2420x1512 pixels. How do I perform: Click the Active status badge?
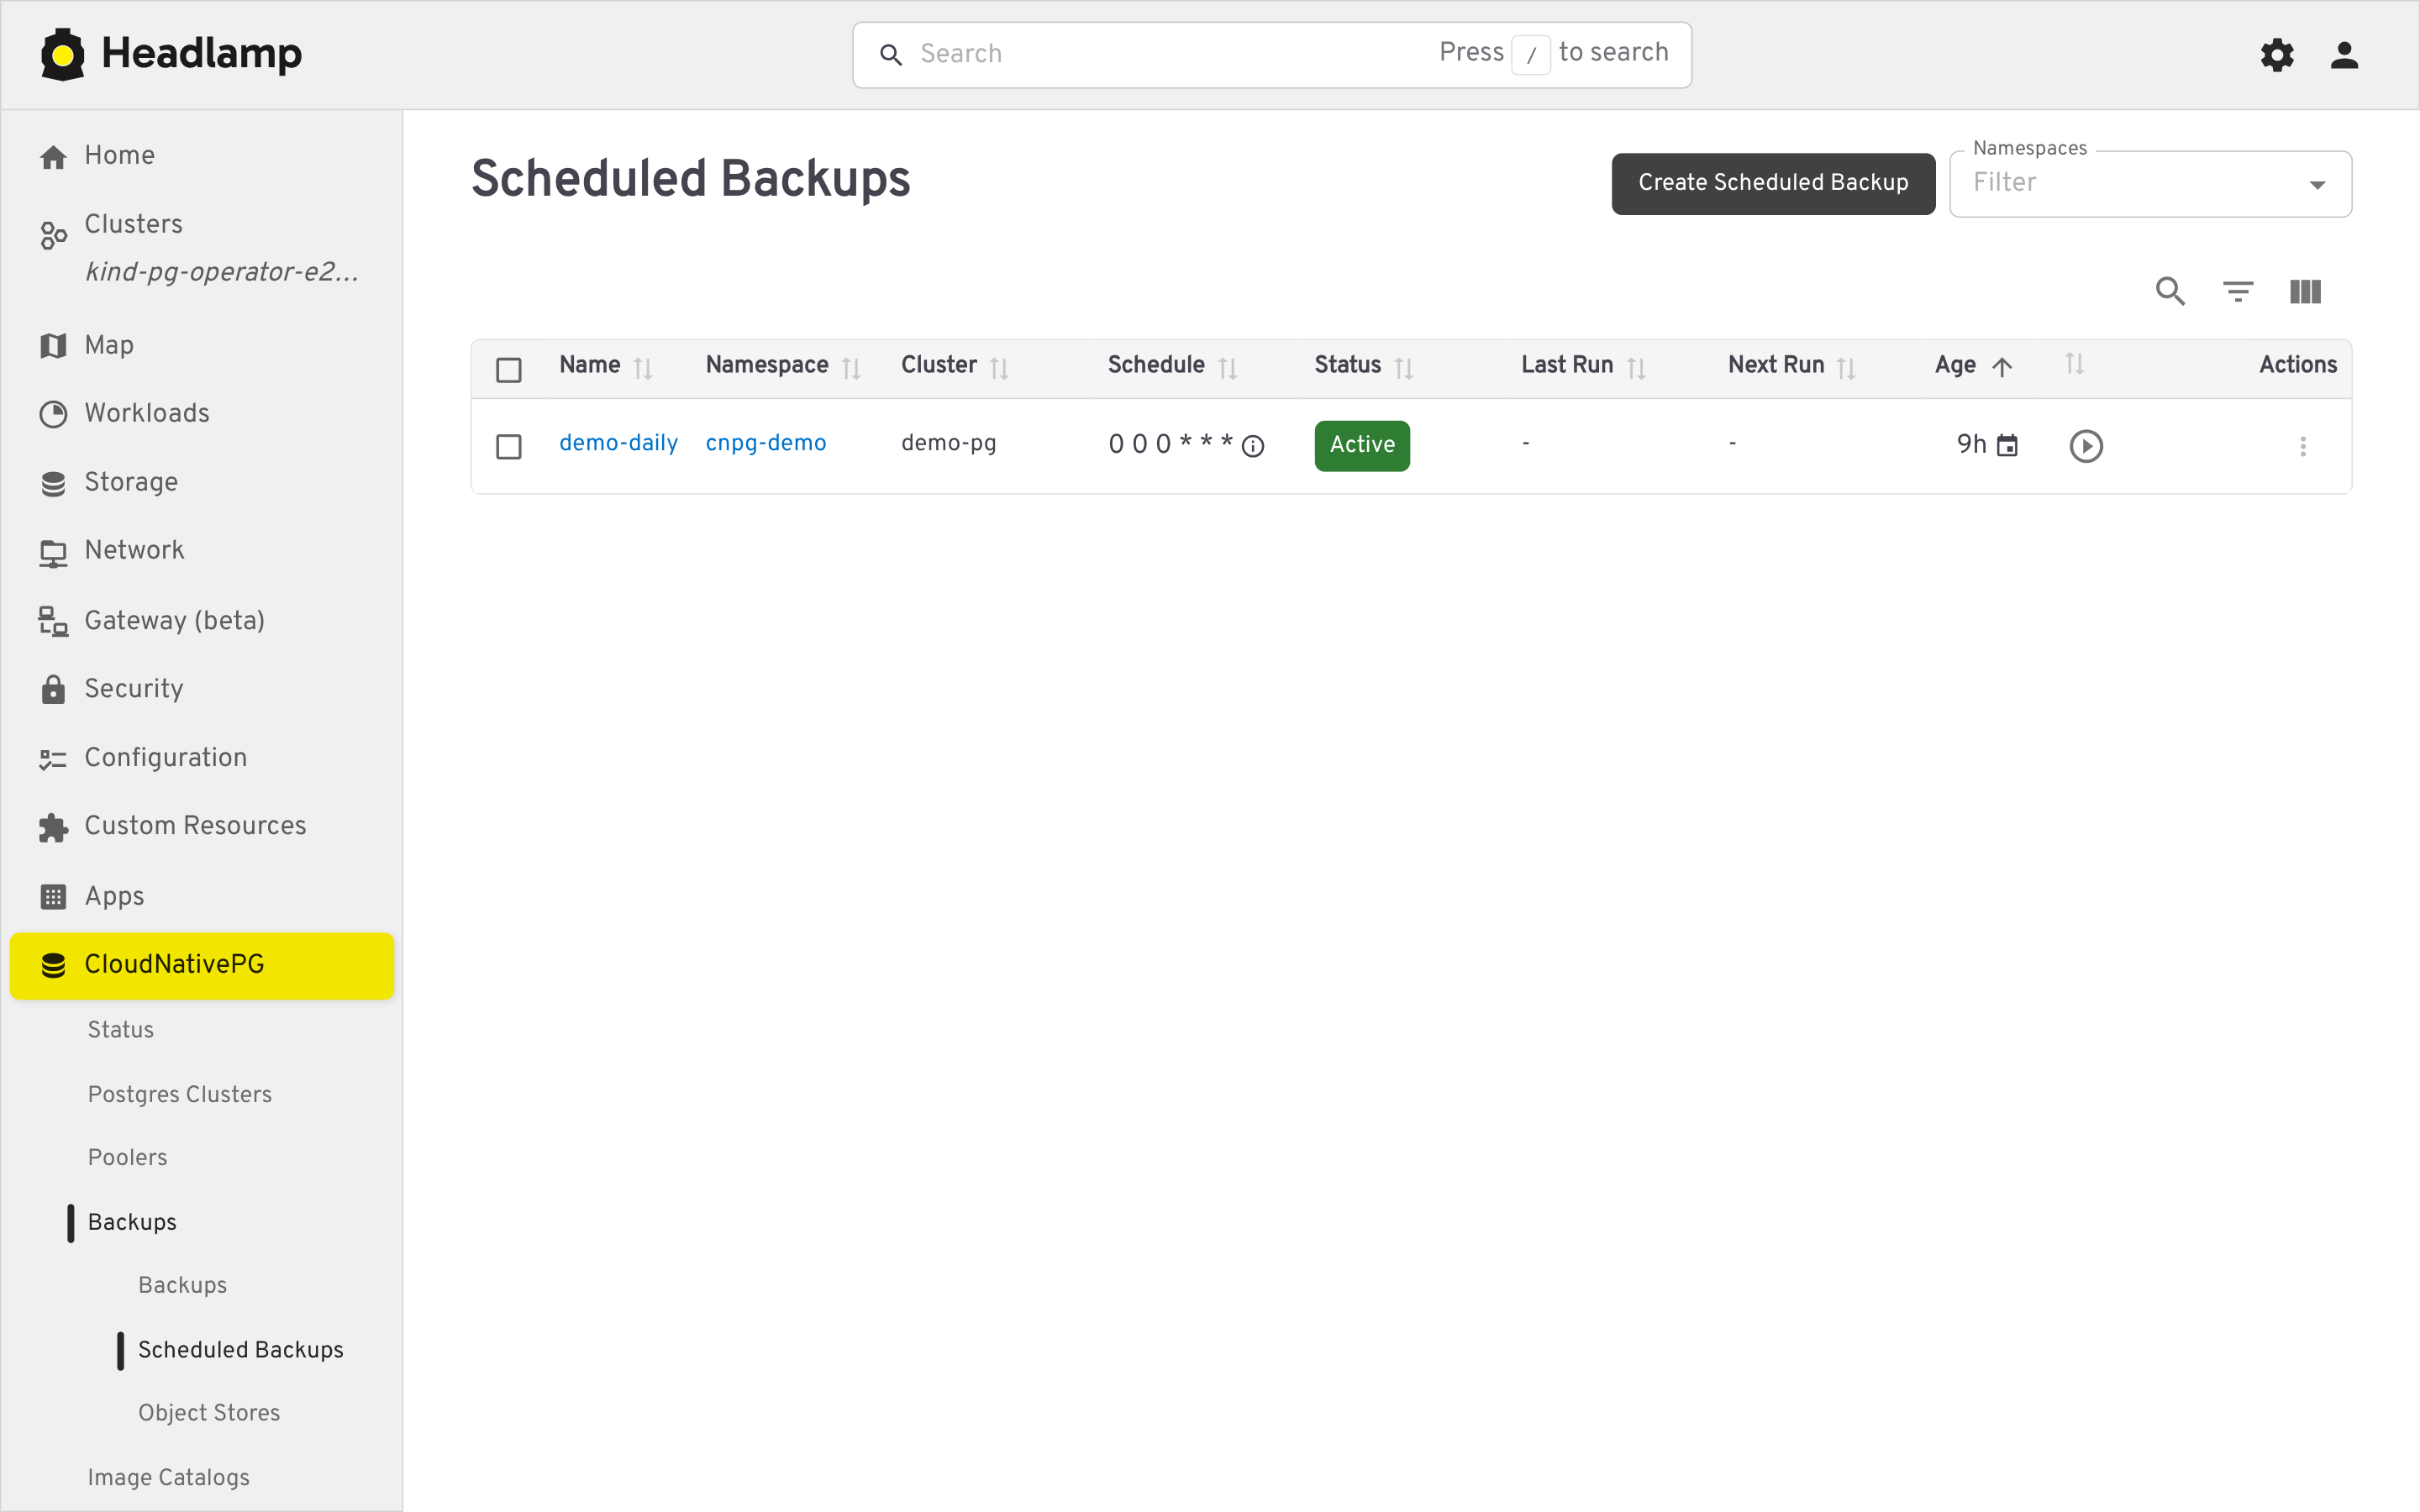1361,445
